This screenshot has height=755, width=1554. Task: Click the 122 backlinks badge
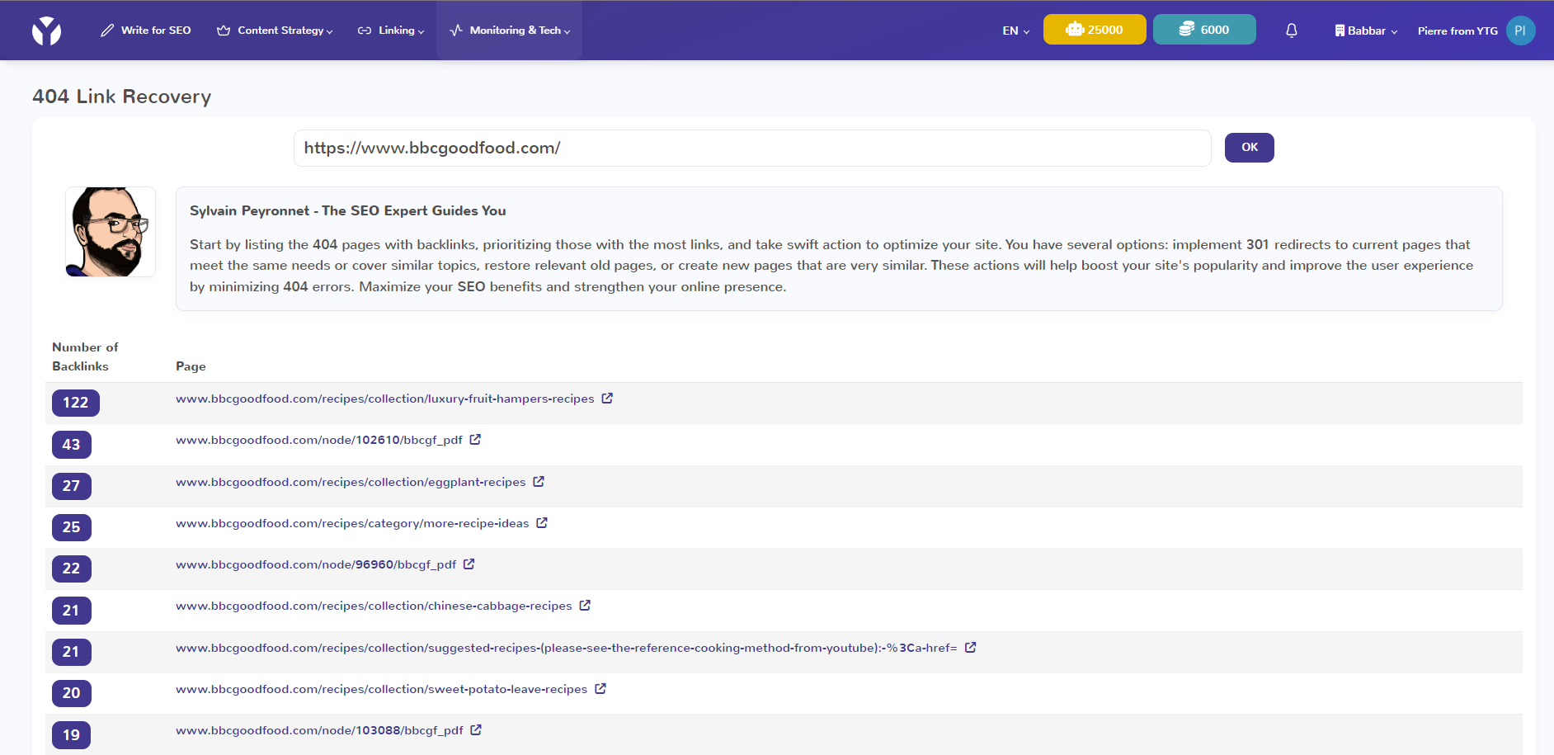(75, 403)
